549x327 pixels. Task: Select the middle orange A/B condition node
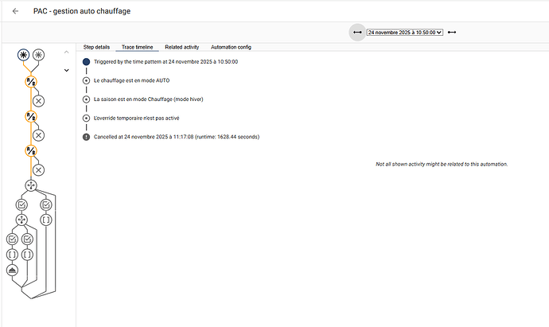(31, 116)
